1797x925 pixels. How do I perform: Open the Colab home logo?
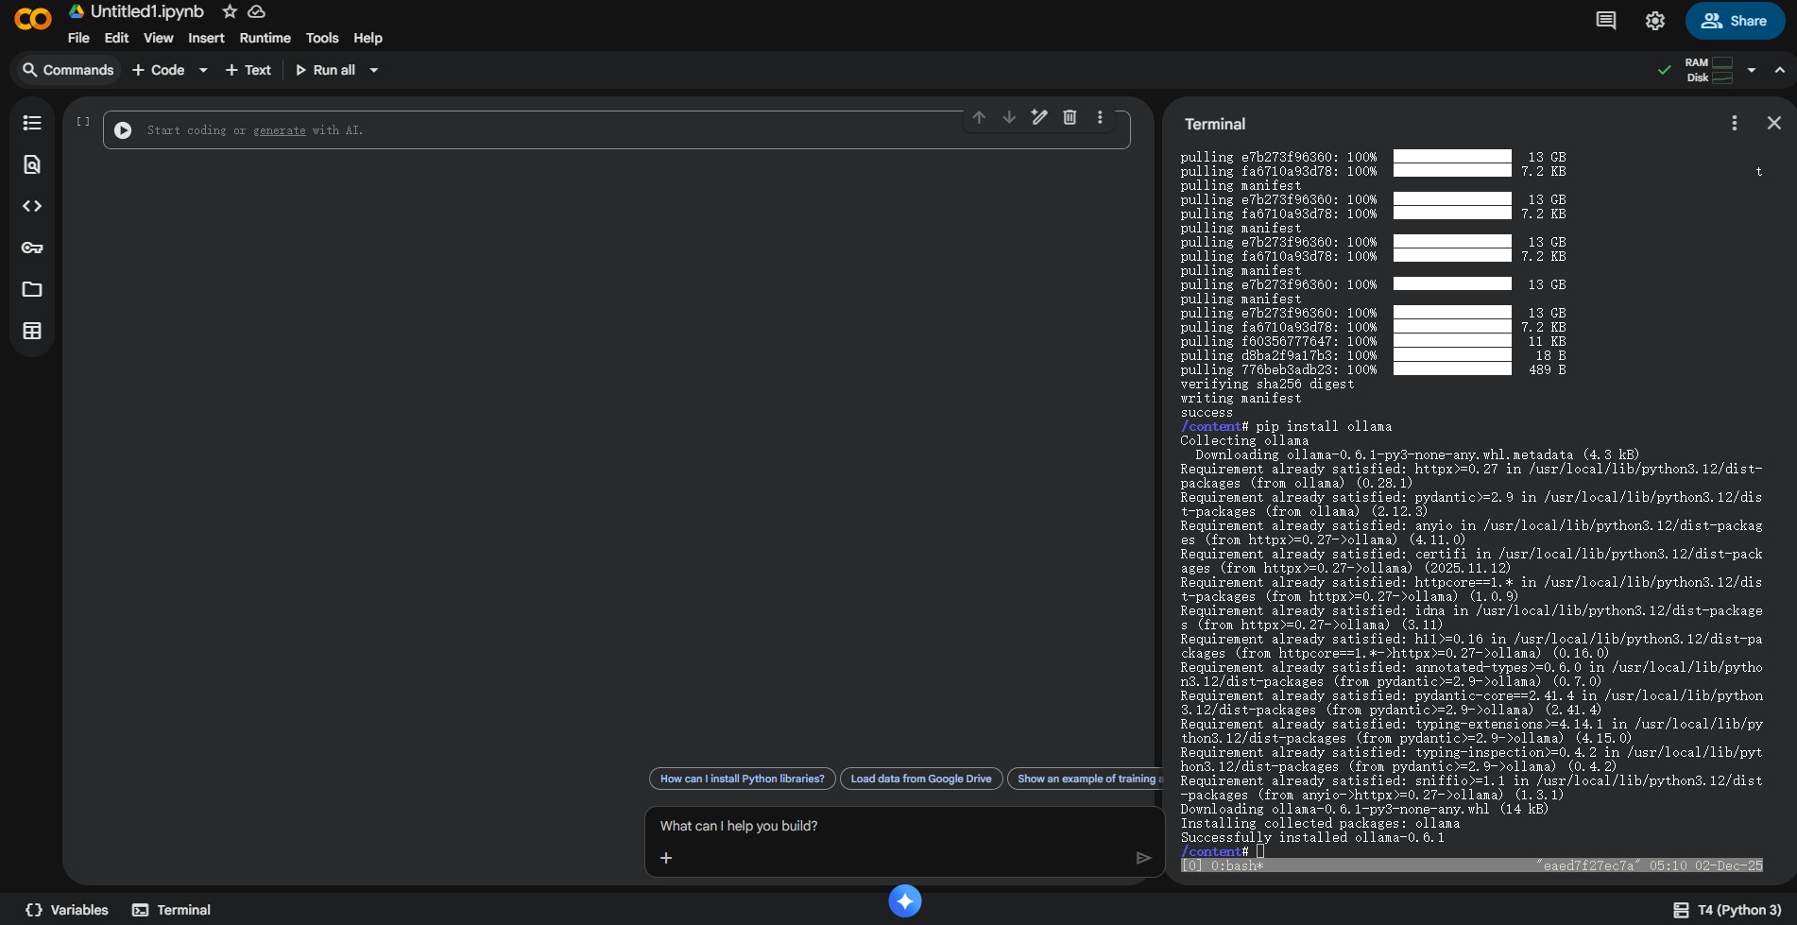pyautogui.click(x=33, y=19)
